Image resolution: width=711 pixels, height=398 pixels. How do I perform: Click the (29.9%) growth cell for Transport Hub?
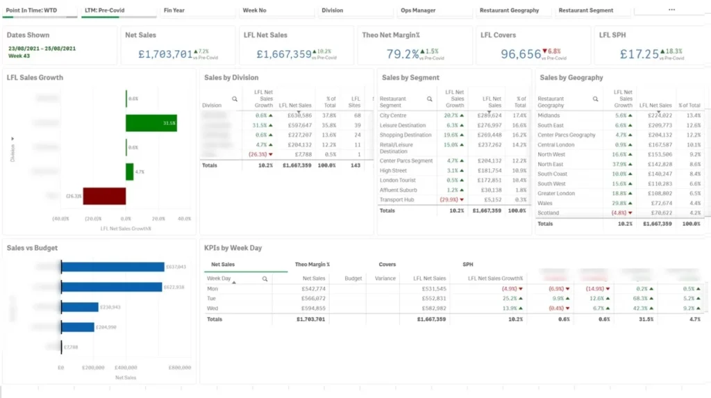pos(451,199)
